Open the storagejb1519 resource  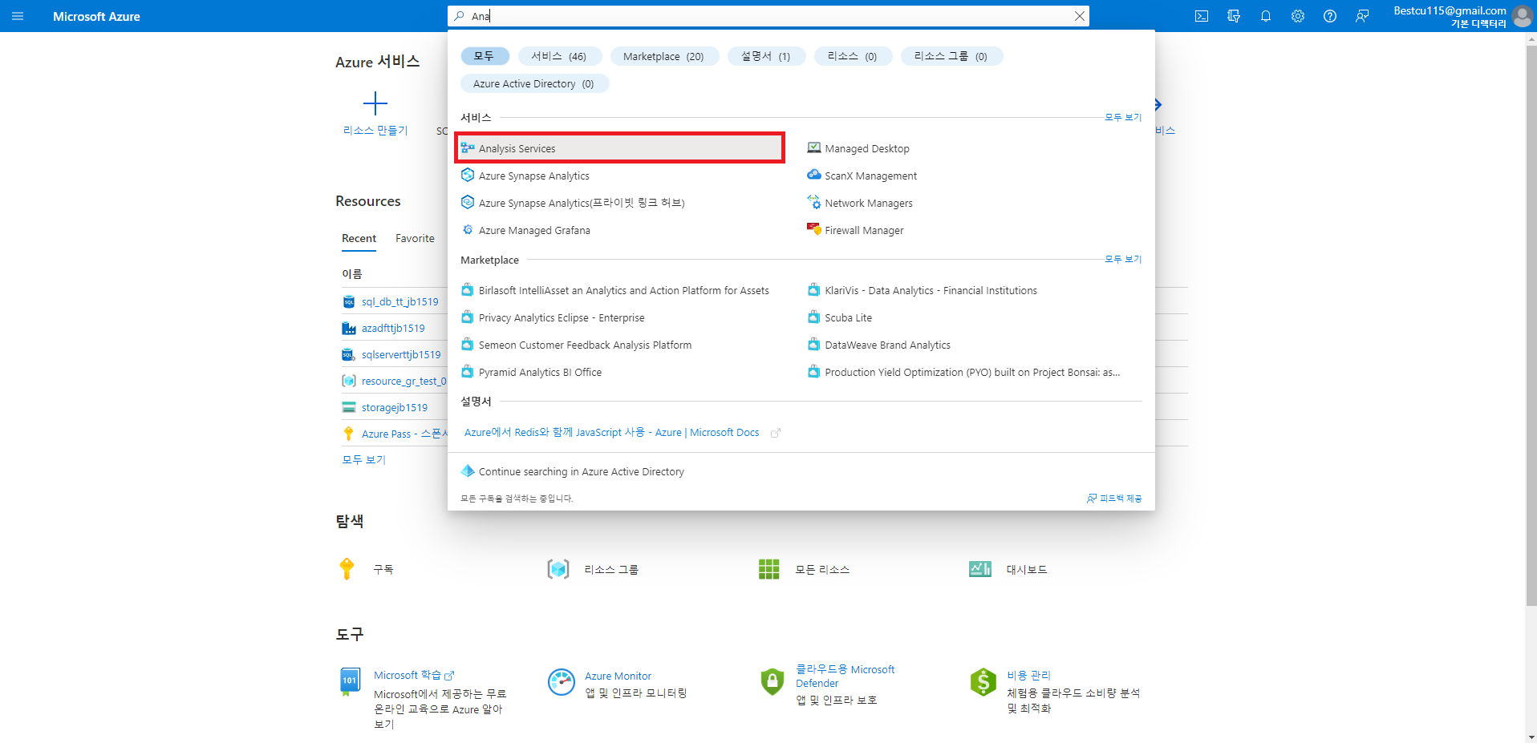pos(395,407)
